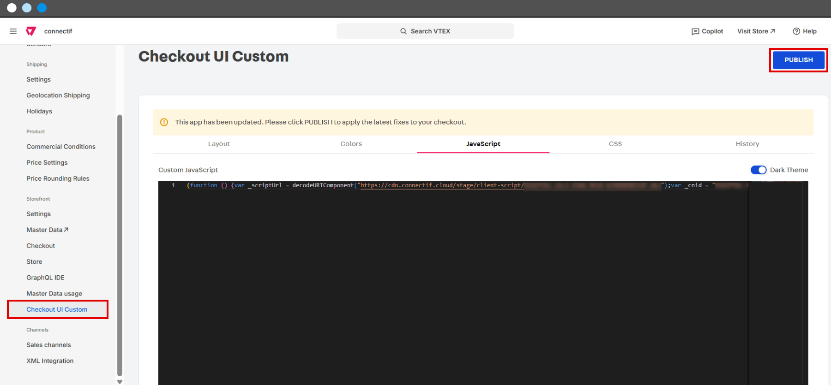
Task: Click line number 1 in editor
Action: pos(174,185)
